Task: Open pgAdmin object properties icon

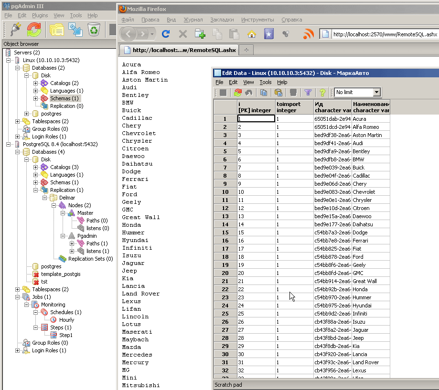Action: 57,30
